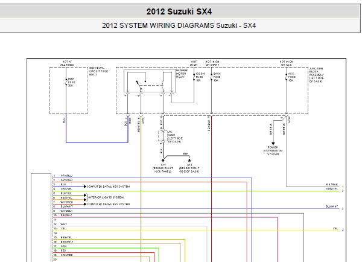Click the 'HOT IN ON OR START' label
This screenshot has width=362, height=262.
click(x=212, y=63)
